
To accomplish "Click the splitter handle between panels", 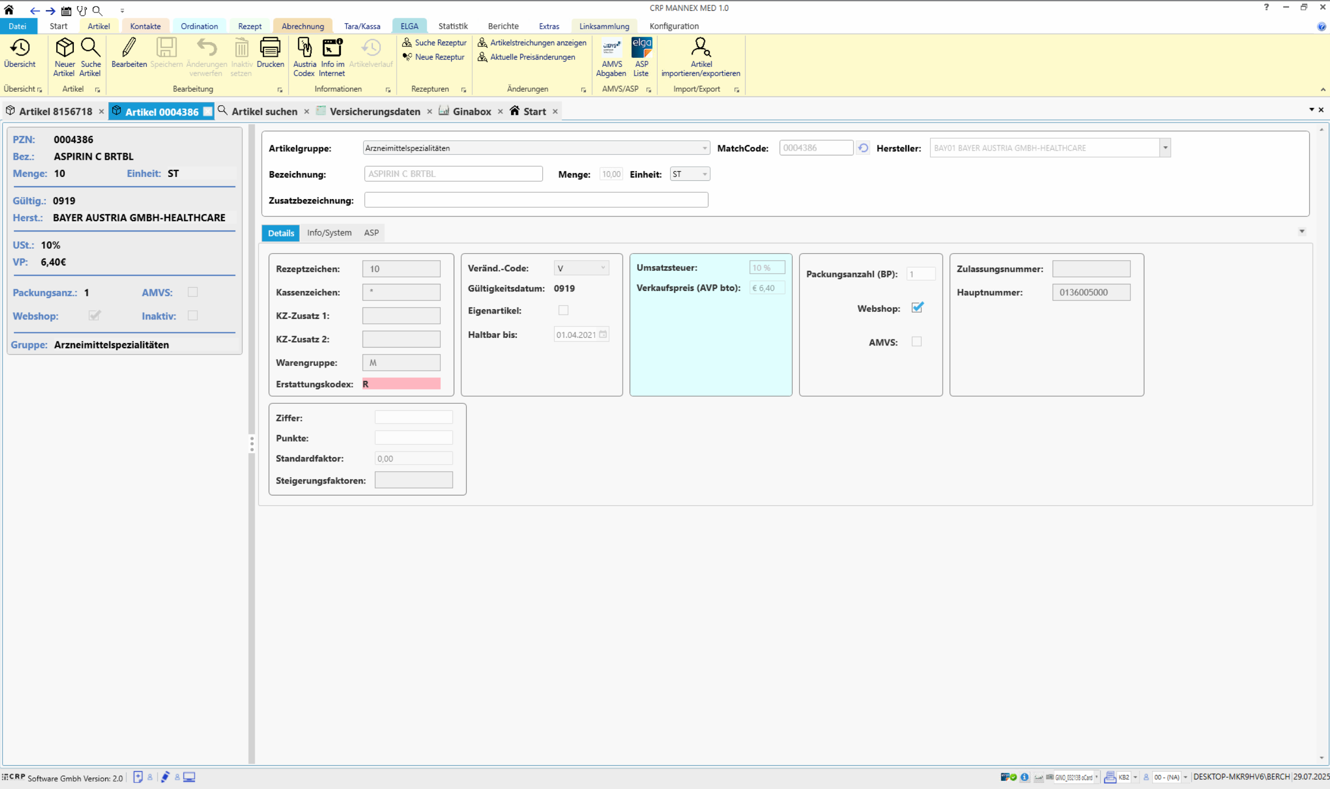I will click(251, 444).
